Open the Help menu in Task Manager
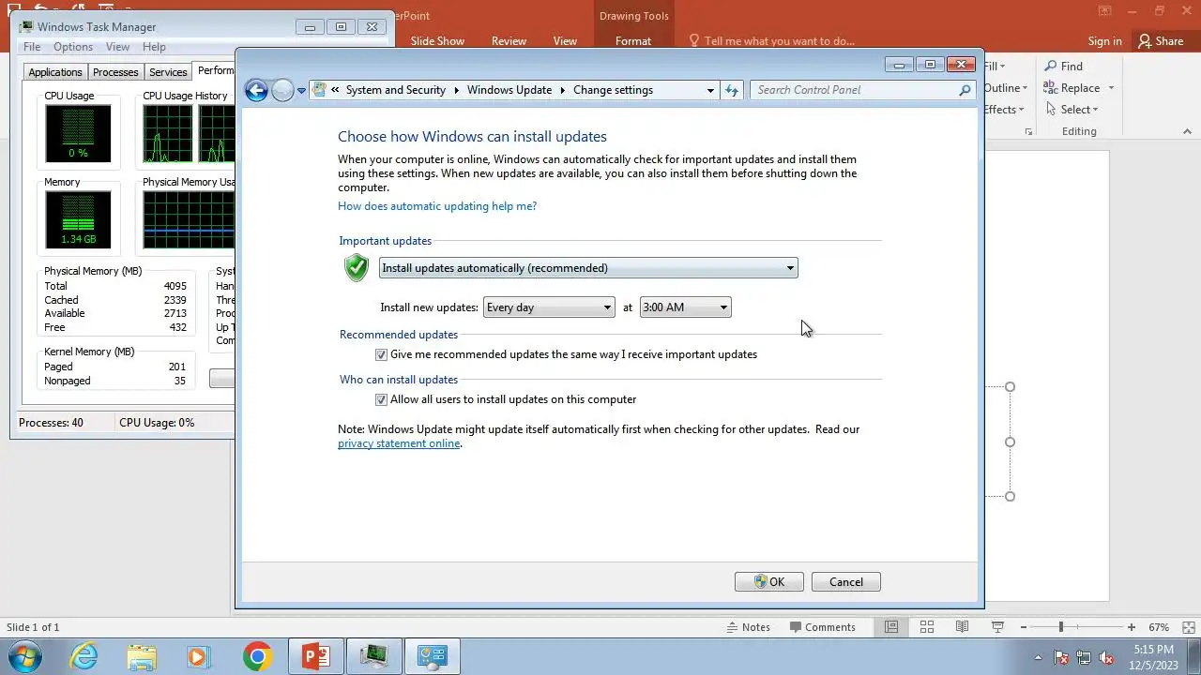 click(x=154, y=47)
